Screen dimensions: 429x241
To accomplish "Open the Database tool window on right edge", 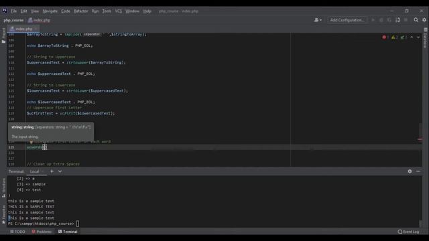I will (x=426, y=37).
